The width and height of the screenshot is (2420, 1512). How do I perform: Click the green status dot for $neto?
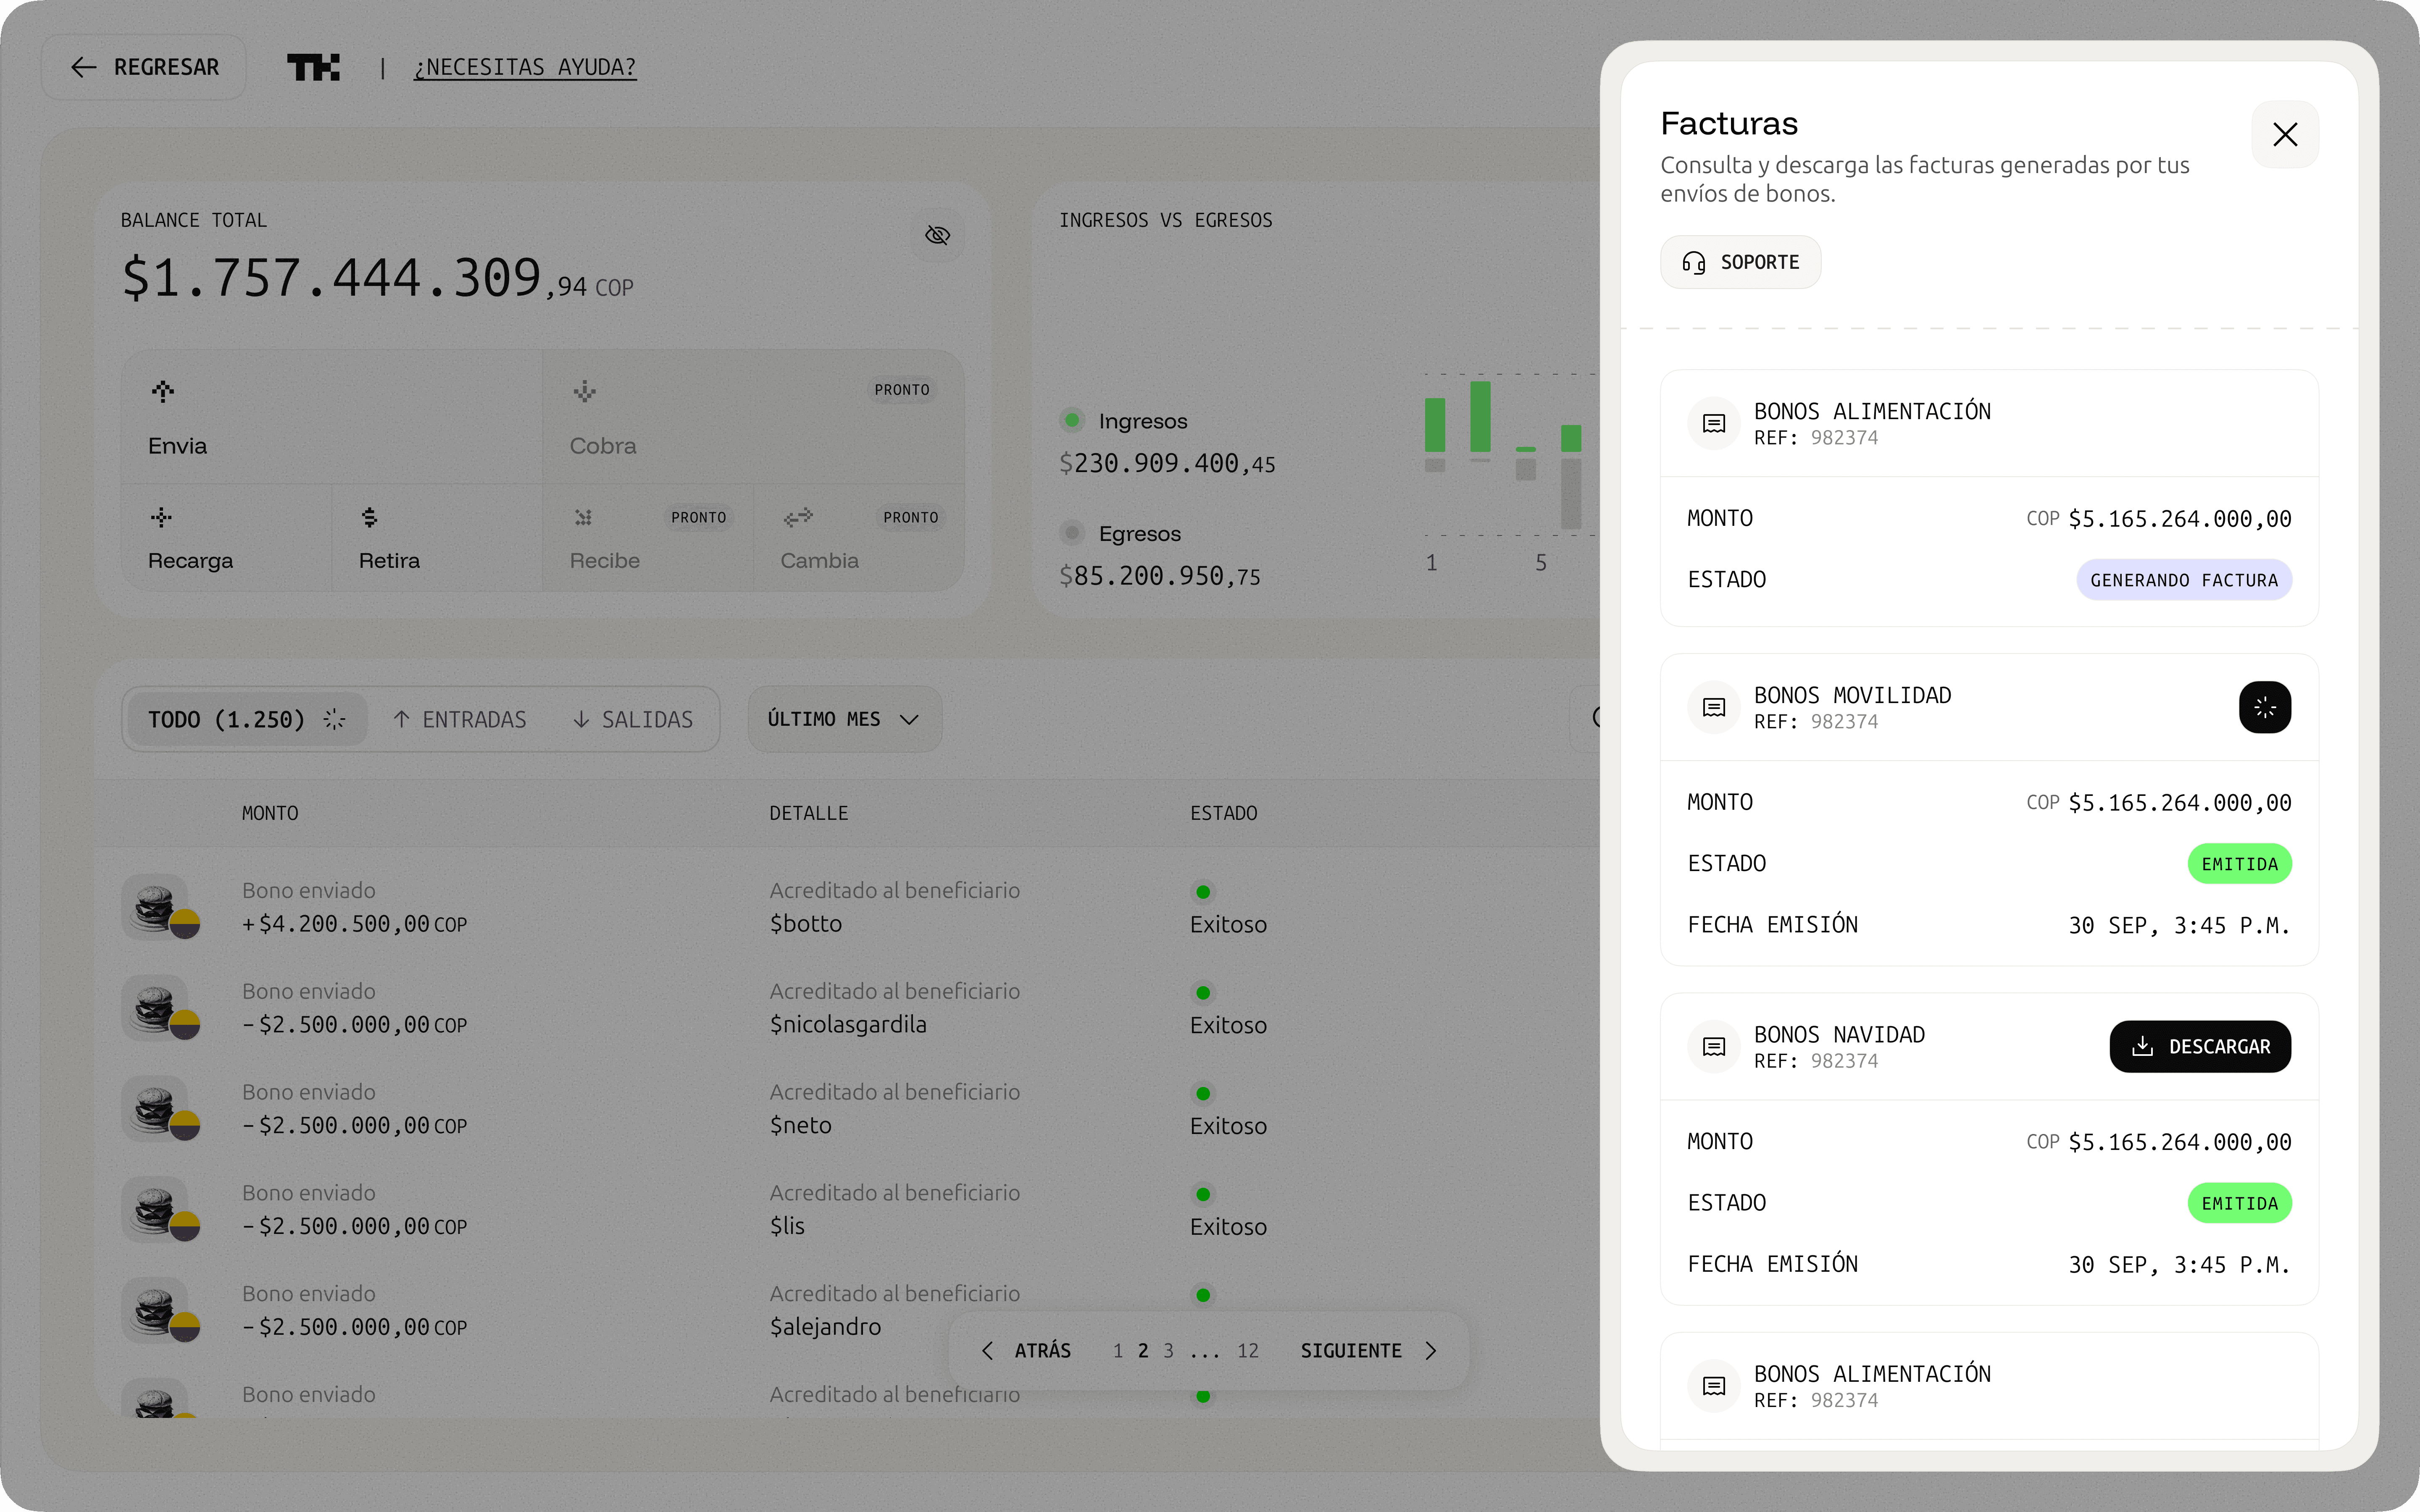pyautogui.click(x=1203, y=1094)
